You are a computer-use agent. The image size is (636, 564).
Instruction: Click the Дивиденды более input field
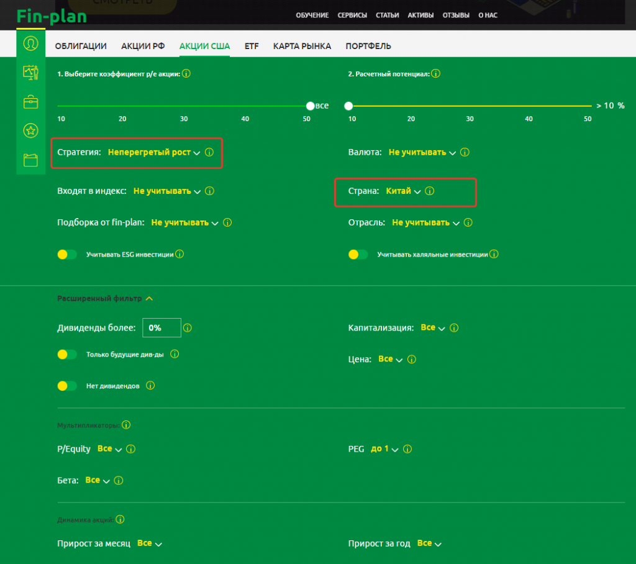click(161, 327)
